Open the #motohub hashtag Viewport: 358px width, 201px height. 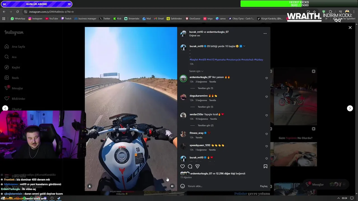247,60
